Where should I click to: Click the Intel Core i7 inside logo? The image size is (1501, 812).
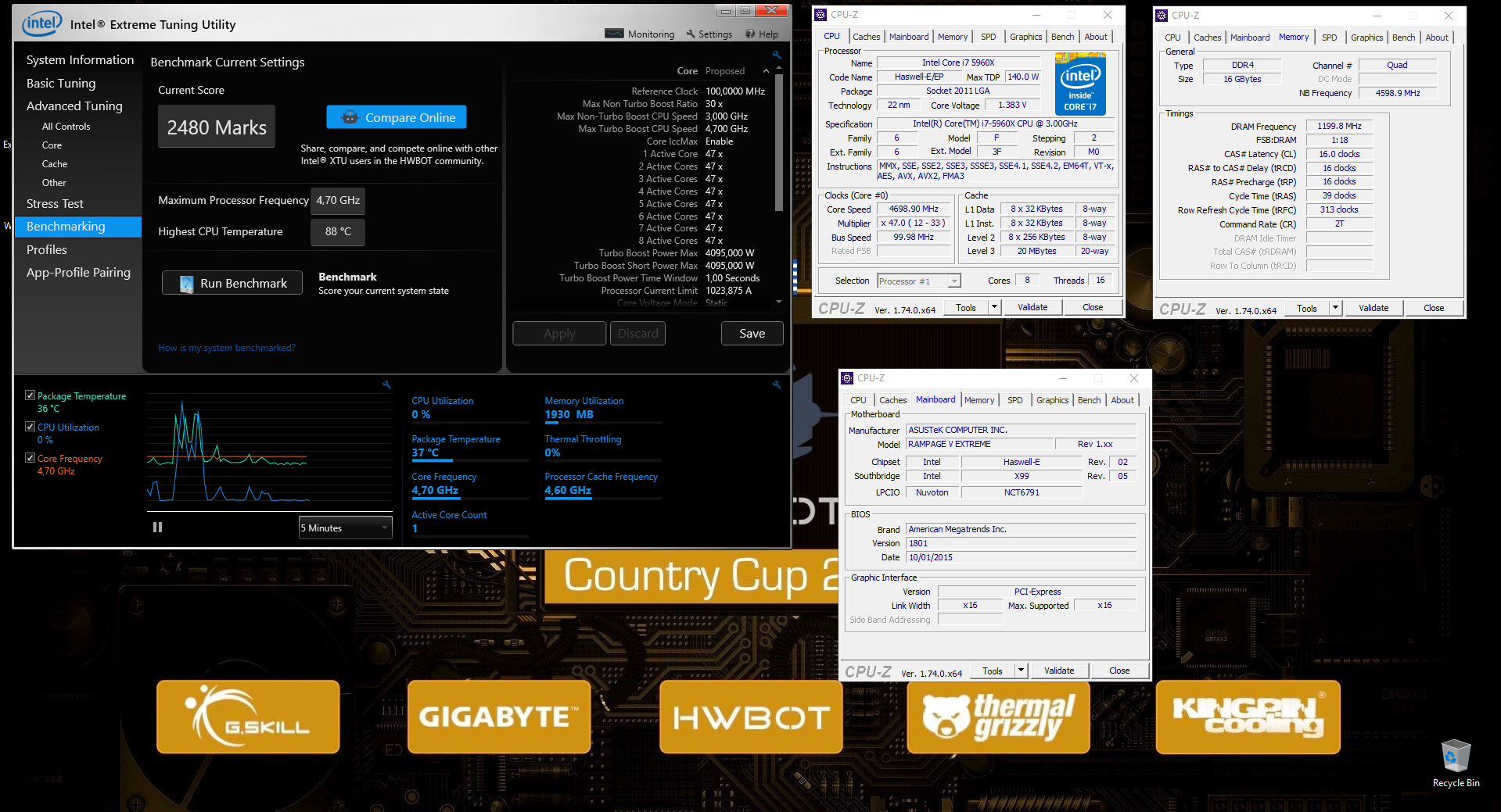coord(1080,84)
